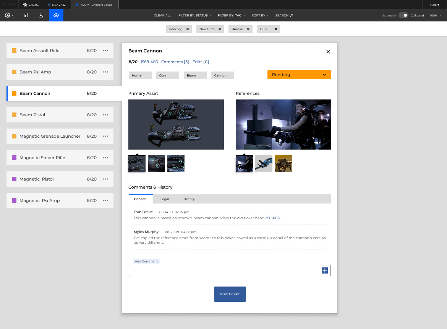The image size is (447, 329).
Task: Switch to the XCOM - Chimera Squad tab
Action: [95, 5]
